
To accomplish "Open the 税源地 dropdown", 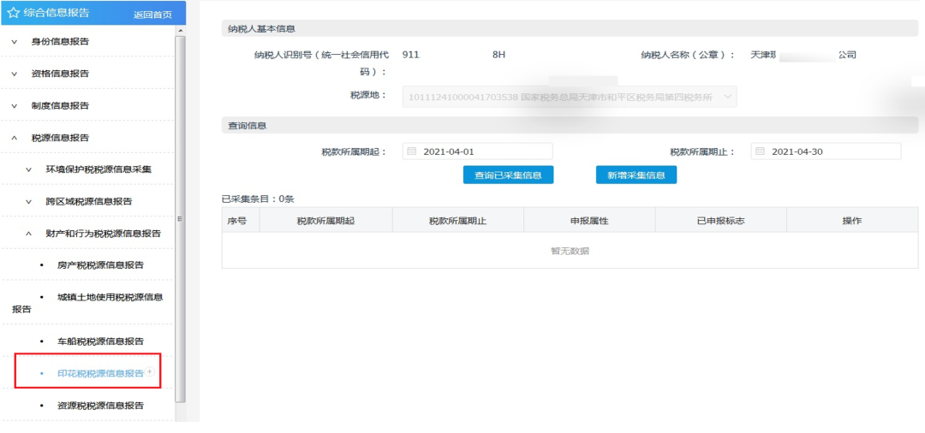I will tap(570, 97).
